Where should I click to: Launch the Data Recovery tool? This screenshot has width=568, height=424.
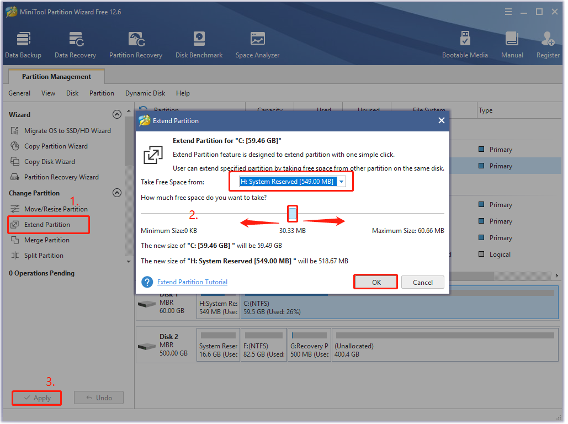coord(75,45)
